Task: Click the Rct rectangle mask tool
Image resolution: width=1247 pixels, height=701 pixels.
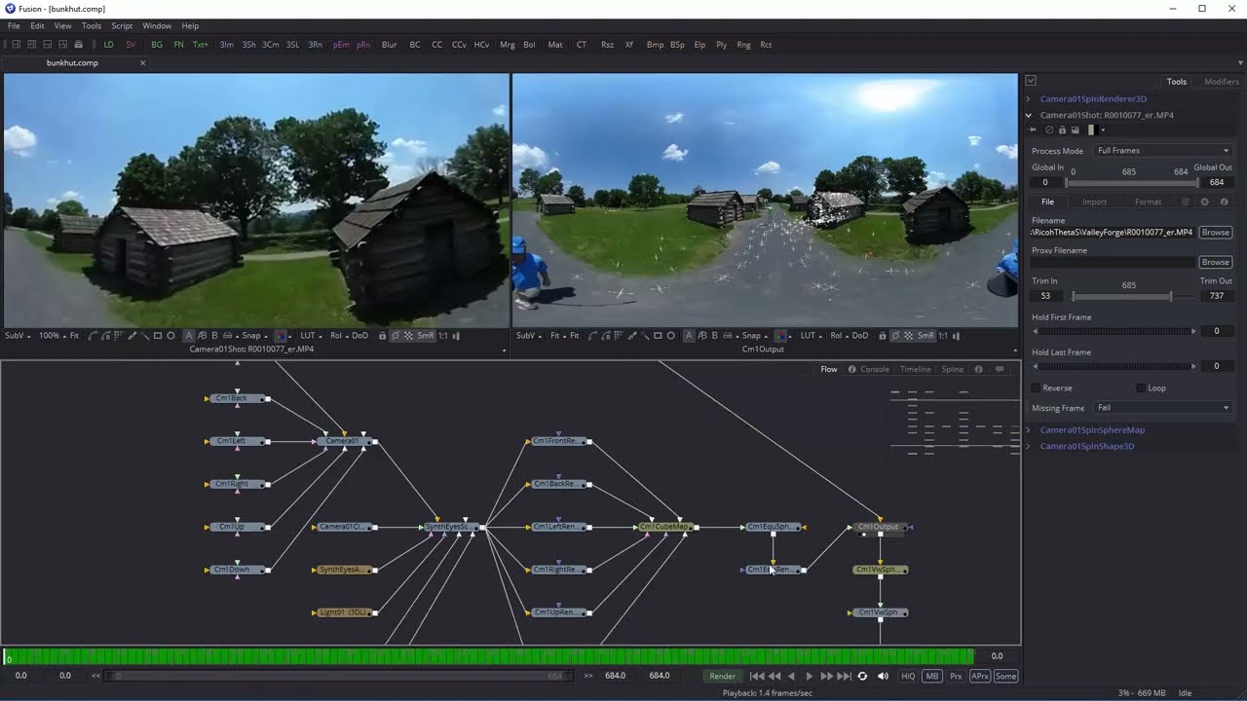Action: 766,45
